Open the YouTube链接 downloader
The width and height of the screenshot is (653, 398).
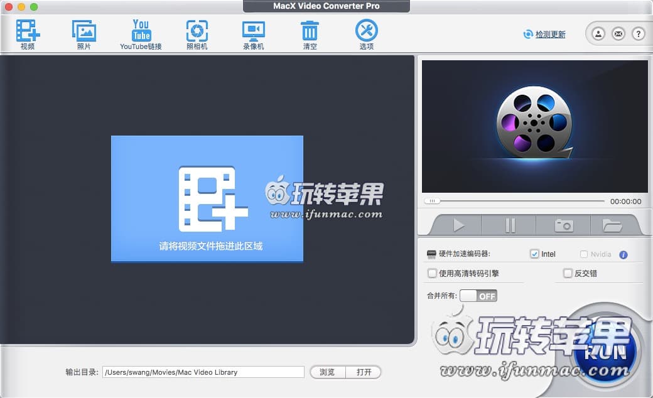pyautogui.click(x=141, y=34)
